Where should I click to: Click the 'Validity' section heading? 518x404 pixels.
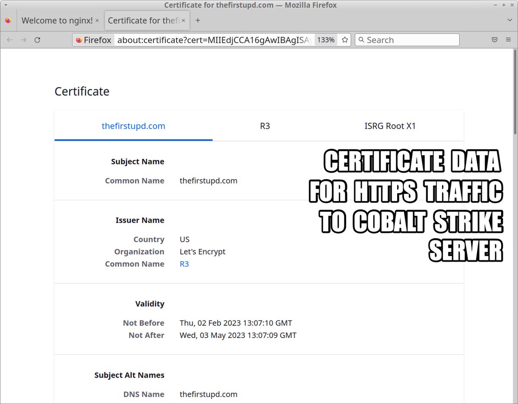(150, 304)
